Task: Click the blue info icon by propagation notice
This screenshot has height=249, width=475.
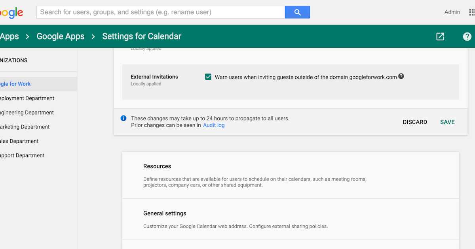Action: pos(123,118)
